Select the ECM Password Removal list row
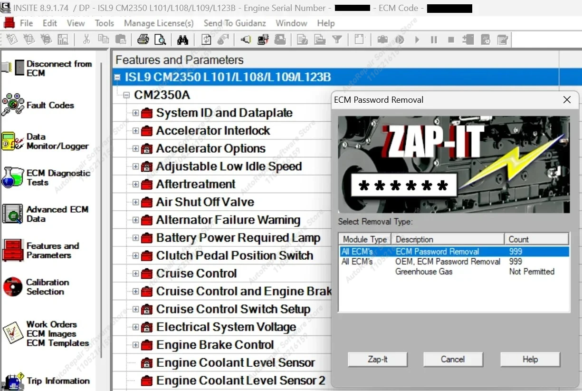The height and width of the screenshot is (391, 582). click(454, 252)
